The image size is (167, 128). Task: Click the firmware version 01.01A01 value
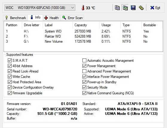pos(69,104)
